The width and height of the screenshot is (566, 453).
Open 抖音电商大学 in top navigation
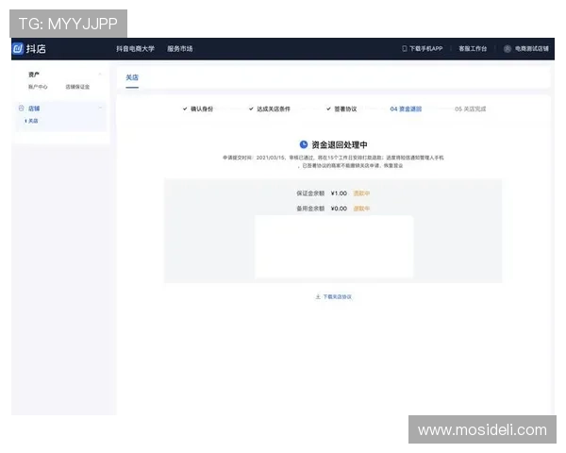(x=135, y=49)
